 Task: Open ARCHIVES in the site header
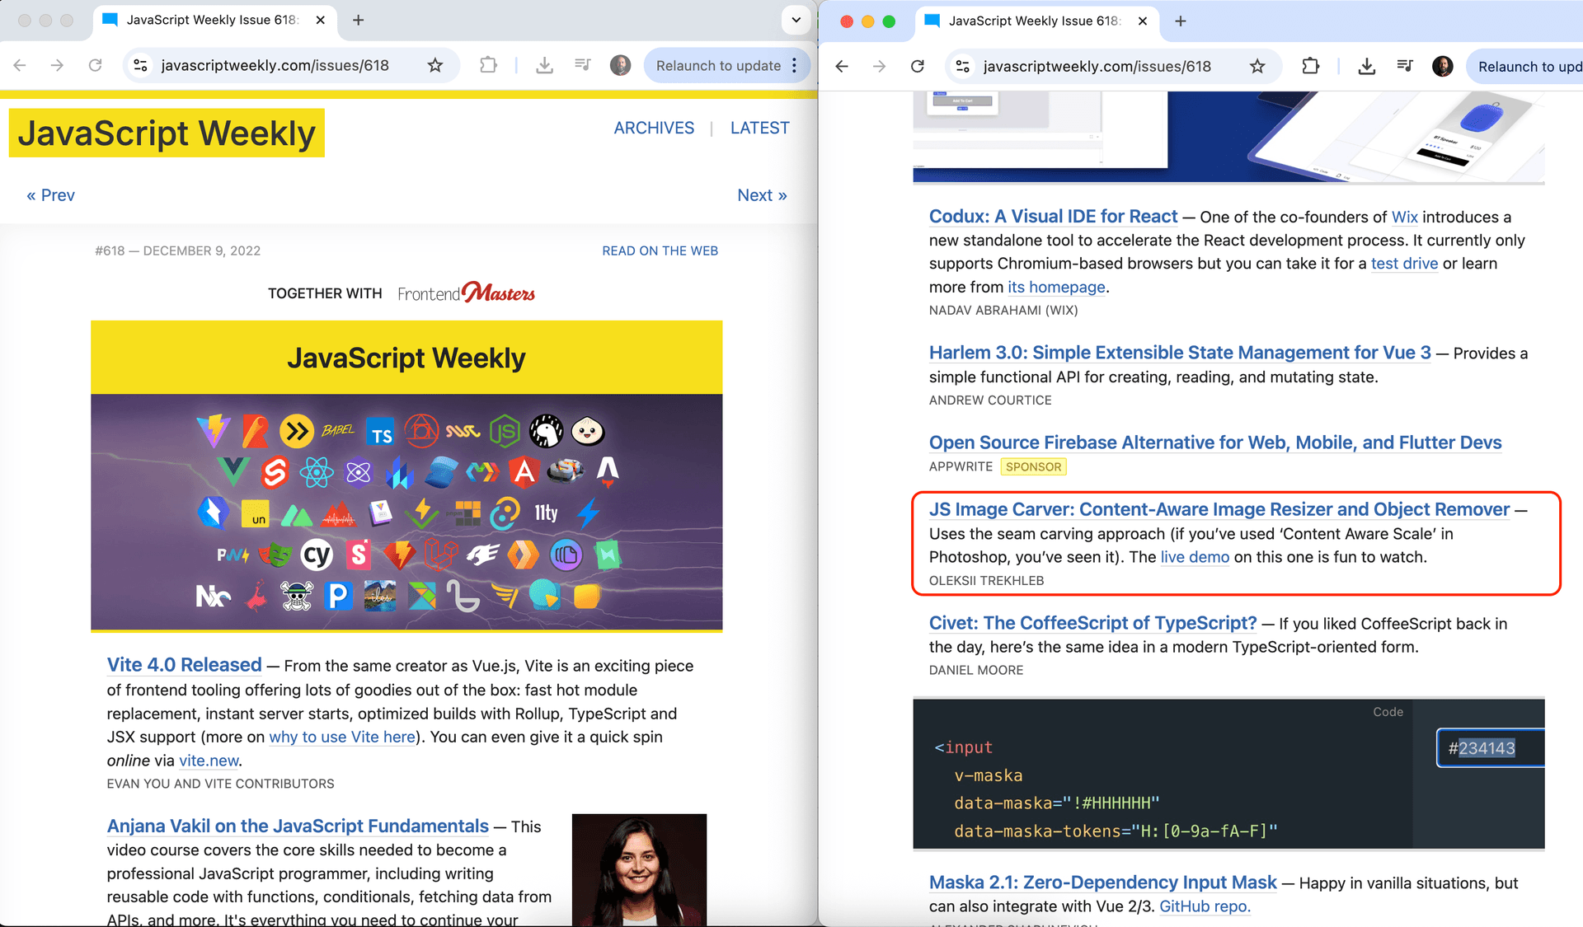coord(654,128)
